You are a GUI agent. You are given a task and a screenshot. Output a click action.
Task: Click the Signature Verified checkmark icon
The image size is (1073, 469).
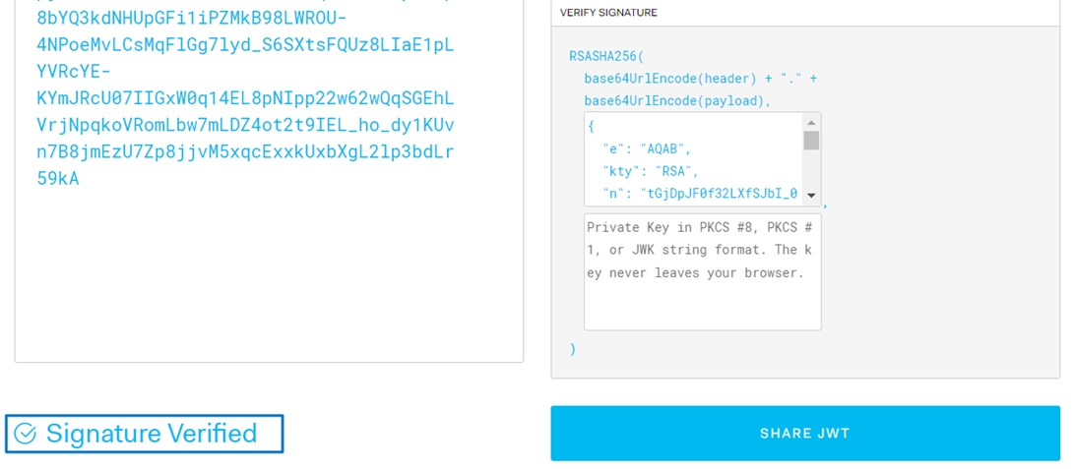click(26, 434)
